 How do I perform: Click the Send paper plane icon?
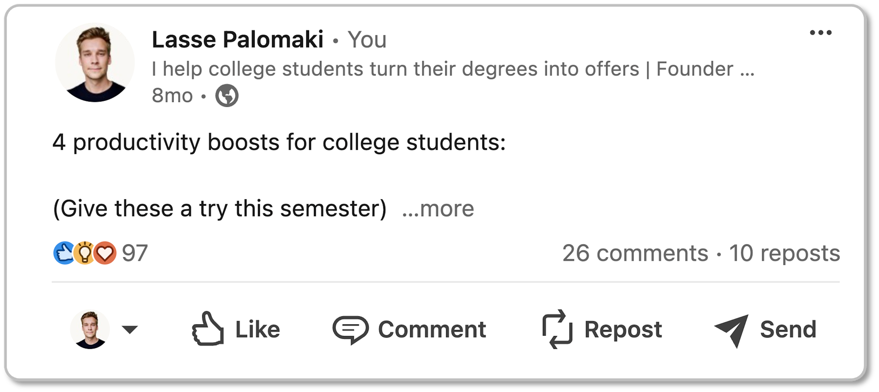tap(732, 330)
